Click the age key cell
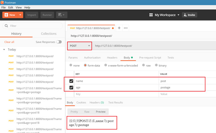 click(116, 88)
